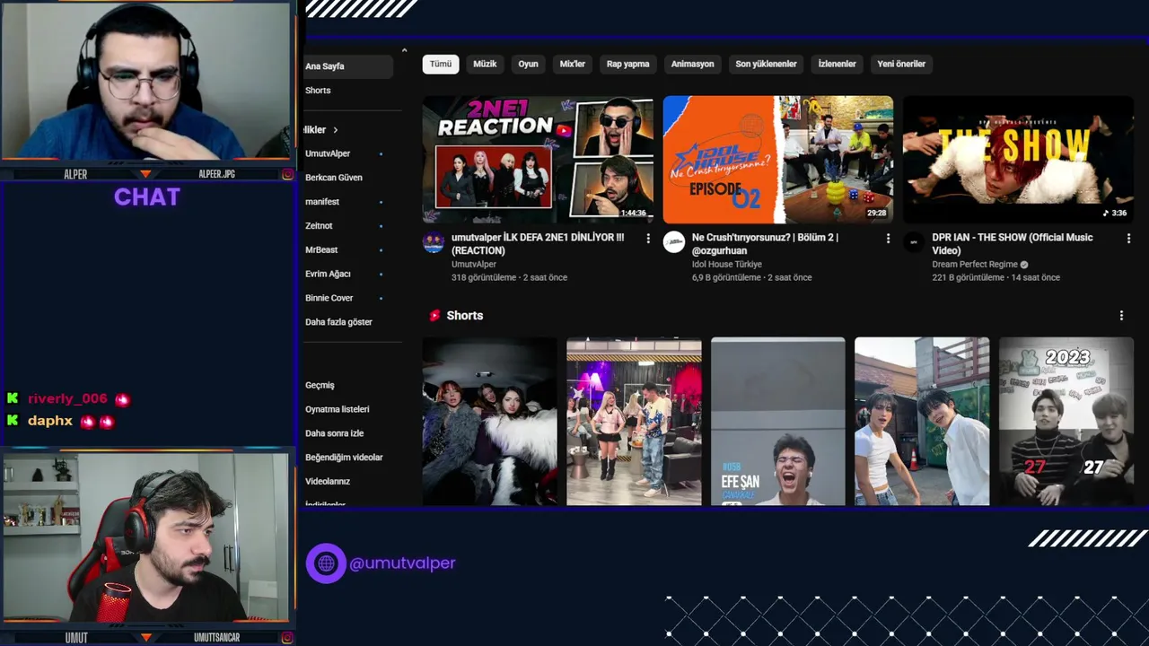Click Instagram icon next to ALPEER.JPG
Screen dimensions: 1149x646
(287, 174)
